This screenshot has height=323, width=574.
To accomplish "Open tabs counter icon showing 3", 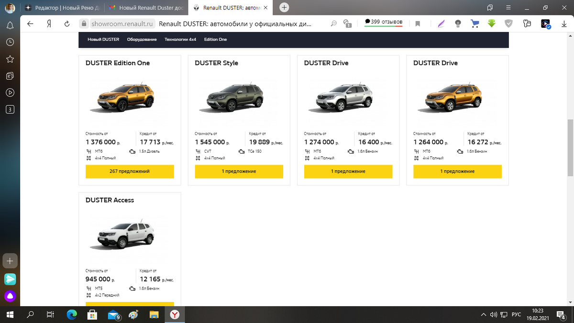I will 10,110.
